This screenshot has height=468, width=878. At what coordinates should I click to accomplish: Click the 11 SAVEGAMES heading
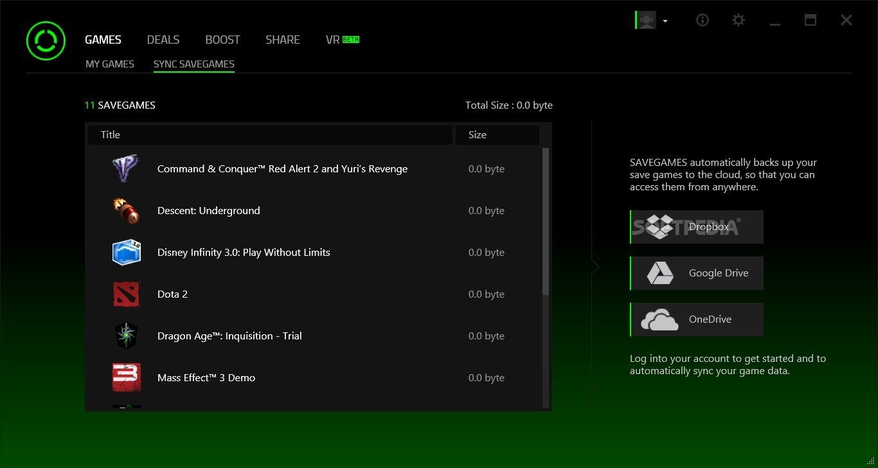[120, 105]
